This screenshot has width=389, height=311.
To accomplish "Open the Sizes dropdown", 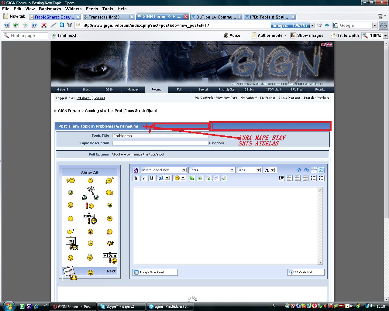I will pos(249,170).
